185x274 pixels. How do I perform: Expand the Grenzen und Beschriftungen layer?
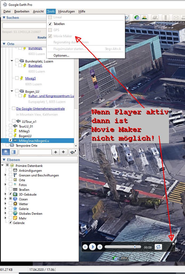click(6, 175)
